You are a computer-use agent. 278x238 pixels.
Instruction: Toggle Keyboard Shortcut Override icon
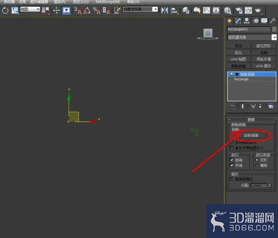click(66, 10)
